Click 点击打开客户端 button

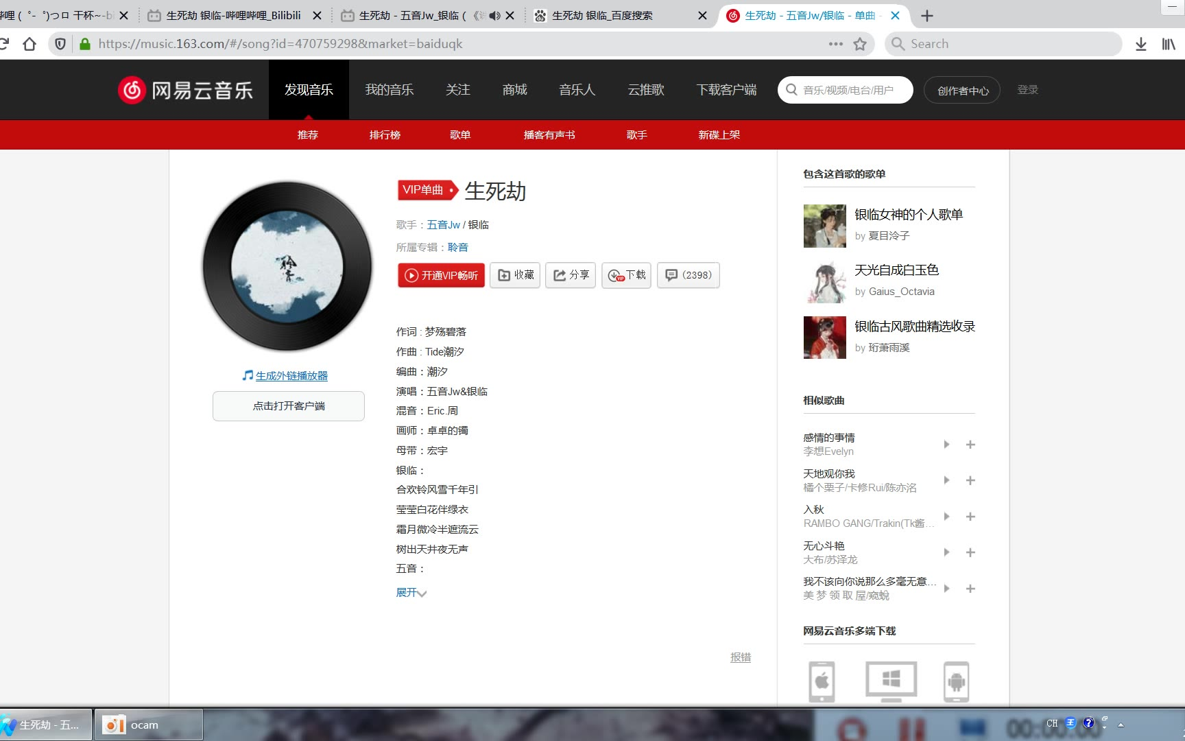point(289,406)
